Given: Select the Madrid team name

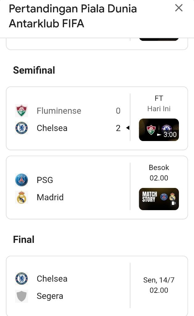Looking at the screenshot, I should [50, 197].
